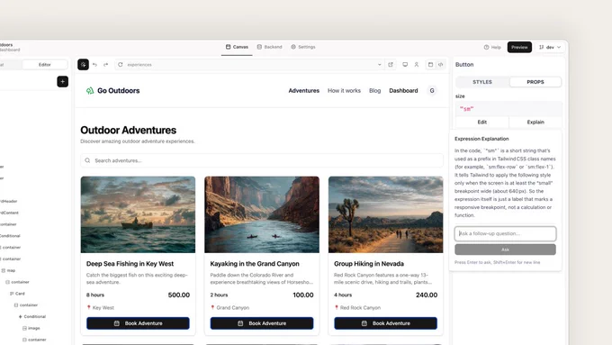
Task: Click the Grand Canyon kayaking image
Action: click(262, 214)
